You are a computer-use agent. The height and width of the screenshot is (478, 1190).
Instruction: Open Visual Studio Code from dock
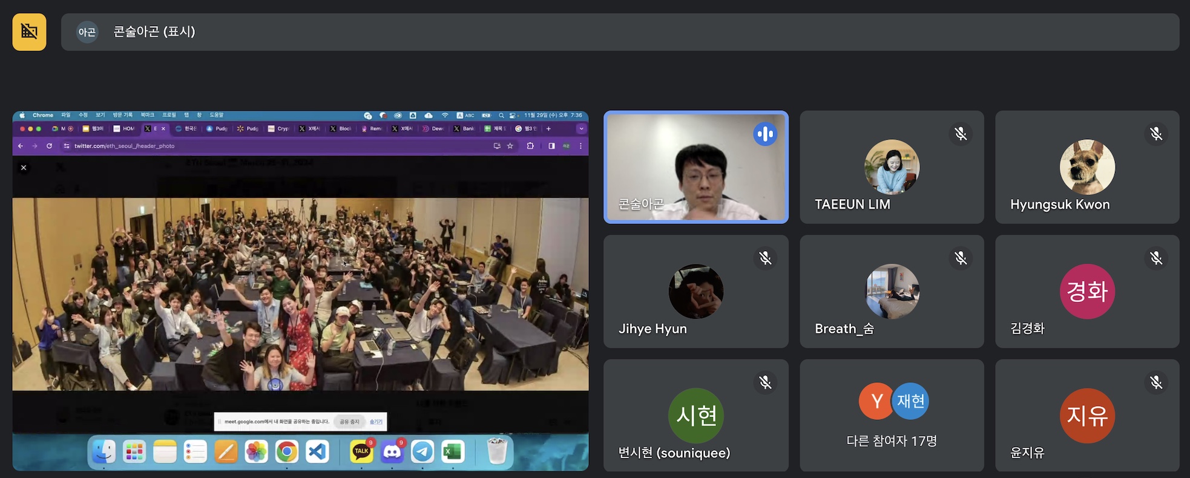pos(317,451)
